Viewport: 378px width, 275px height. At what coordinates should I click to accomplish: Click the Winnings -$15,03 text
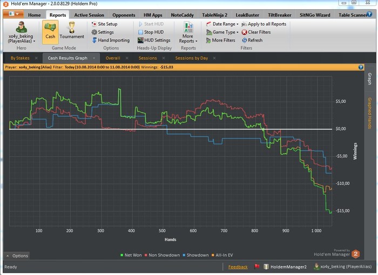(157, 67)
